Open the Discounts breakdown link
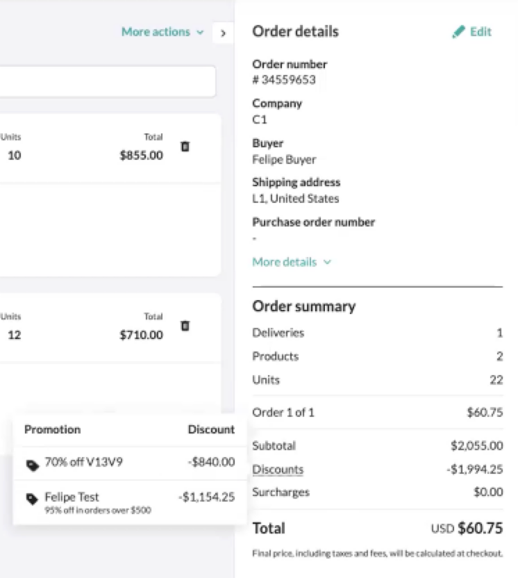 point(277,470)
